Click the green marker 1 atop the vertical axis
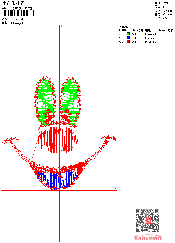The image size is (175, 243). tap(61, 27)
